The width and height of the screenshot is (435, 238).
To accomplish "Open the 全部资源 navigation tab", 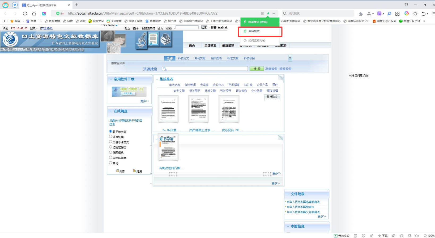I will click(210, 45).
